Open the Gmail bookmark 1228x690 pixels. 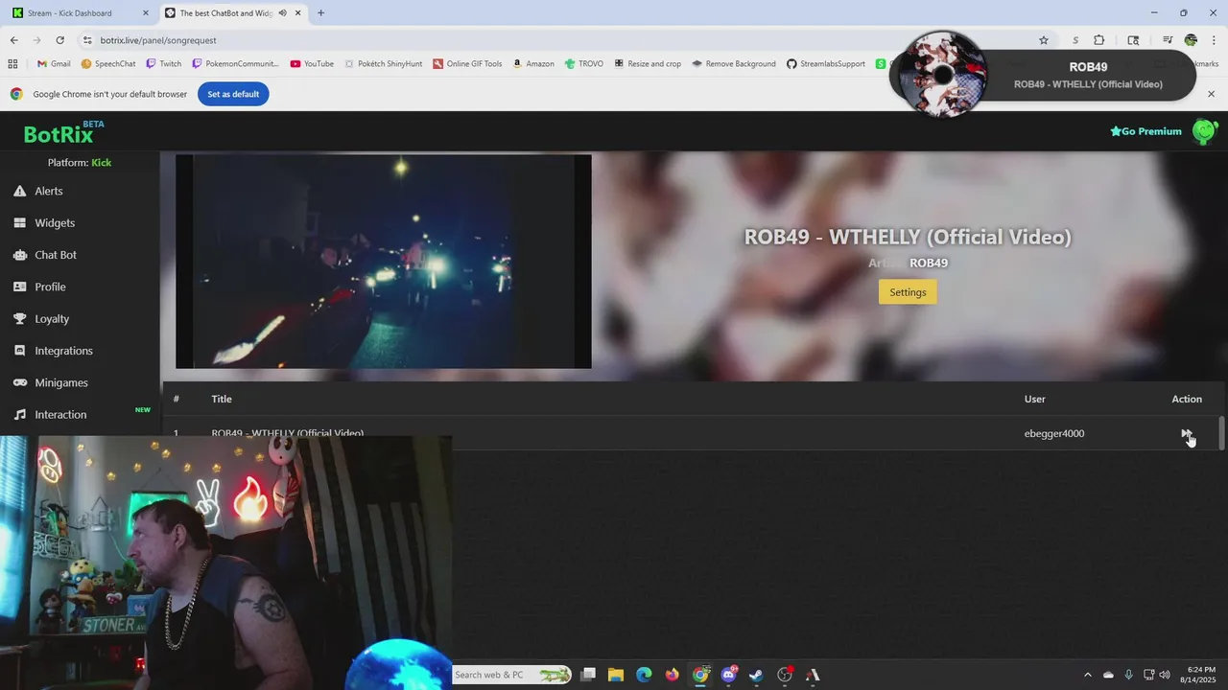pos(54,64)
